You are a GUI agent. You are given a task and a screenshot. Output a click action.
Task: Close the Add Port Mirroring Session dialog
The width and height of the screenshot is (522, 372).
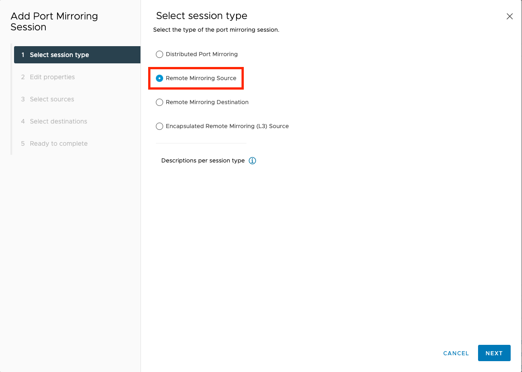pos(510,16)
